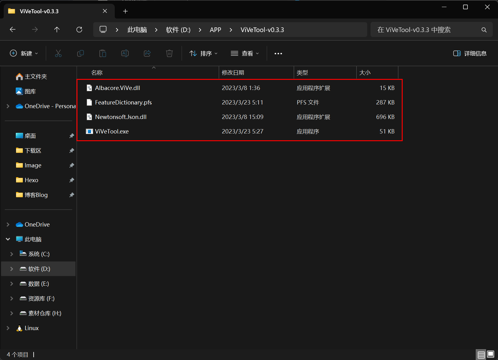Open a new tab with plus button
Screen dimensions: 498x360
click(125, 11)
